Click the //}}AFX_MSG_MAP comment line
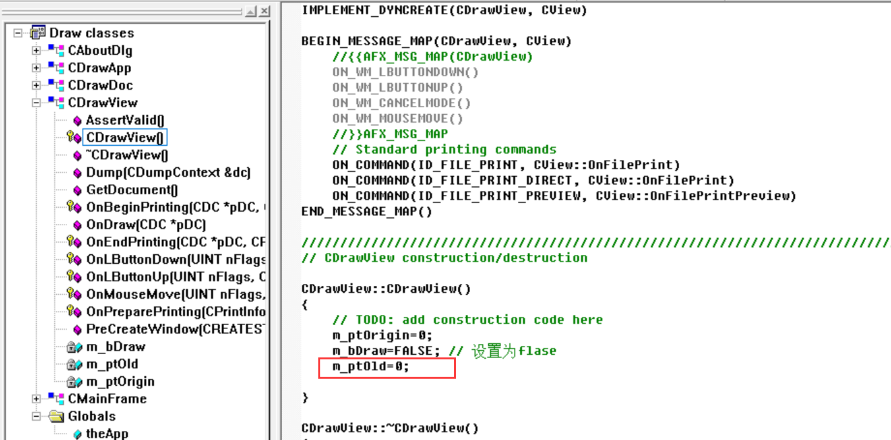This screenshot has width=891, height=440. click(390, 134)
